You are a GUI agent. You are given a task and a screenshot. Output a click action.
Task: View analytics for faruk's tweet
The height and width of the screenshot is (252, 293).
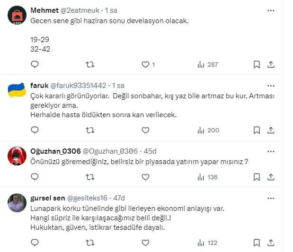pos(207,130)
